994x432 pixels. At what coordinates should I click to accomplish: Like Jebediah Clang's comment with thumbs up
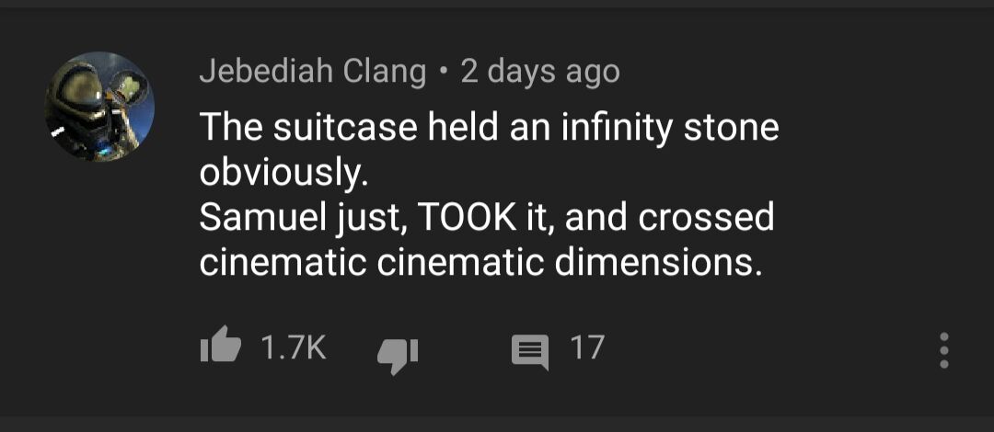220,348
